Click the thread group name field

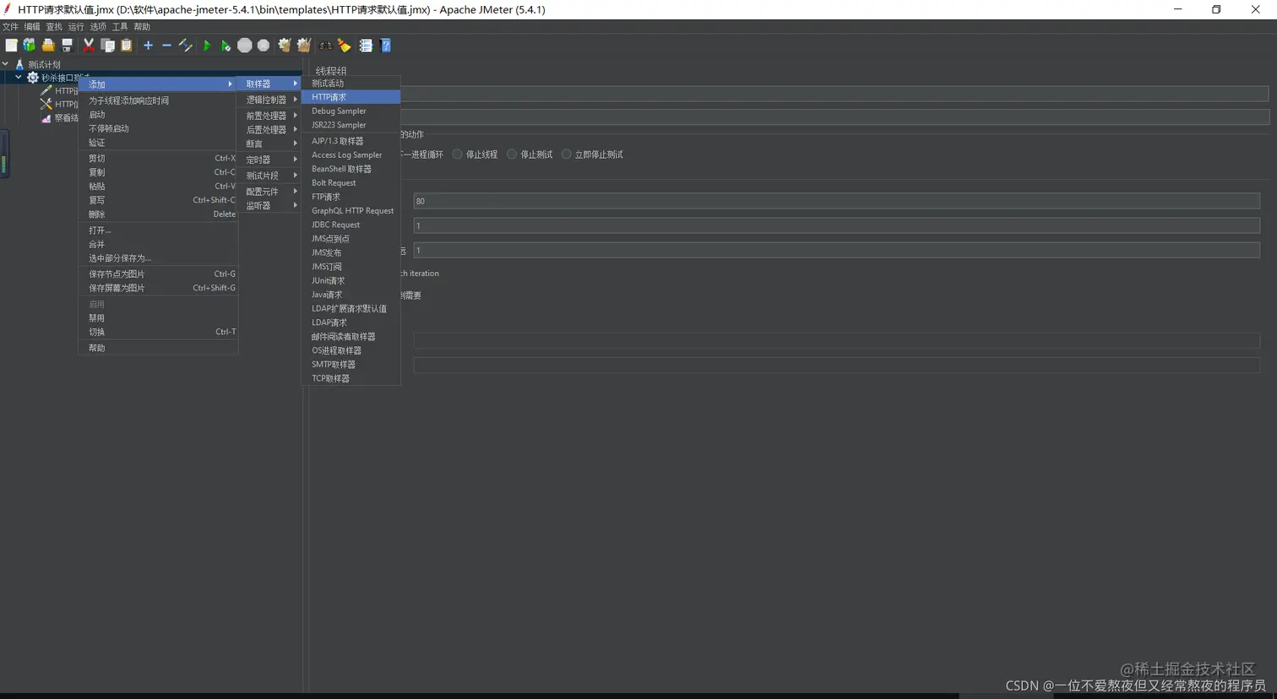(834, 94)
